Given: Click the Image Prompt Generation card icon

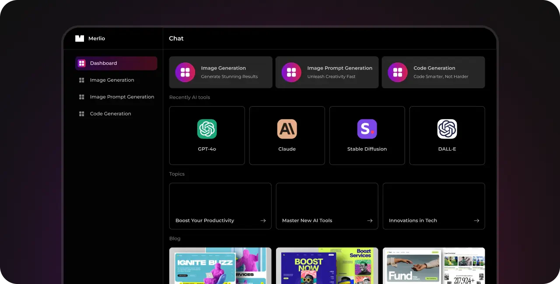Looking at the screenshot, I should (291, 72).
